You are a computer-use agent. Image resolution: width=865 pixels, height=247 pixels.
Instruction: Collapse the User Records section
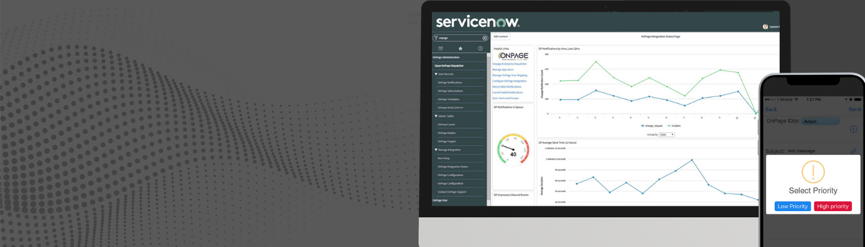tap(436, 74)
